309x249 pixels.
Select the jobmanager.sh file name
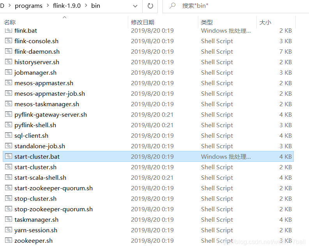(35, 72)
